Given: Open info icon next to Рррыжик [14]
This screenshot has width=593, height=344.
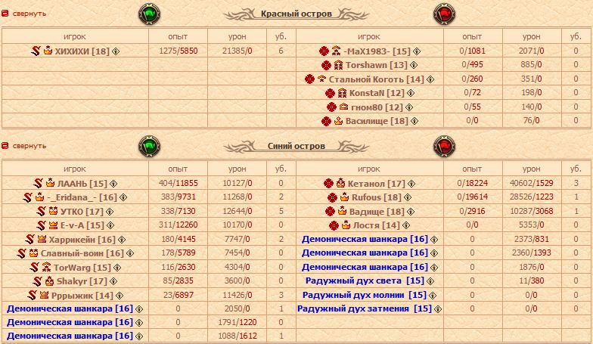Looking at the screenshot, I should click(x=120, y=296).
